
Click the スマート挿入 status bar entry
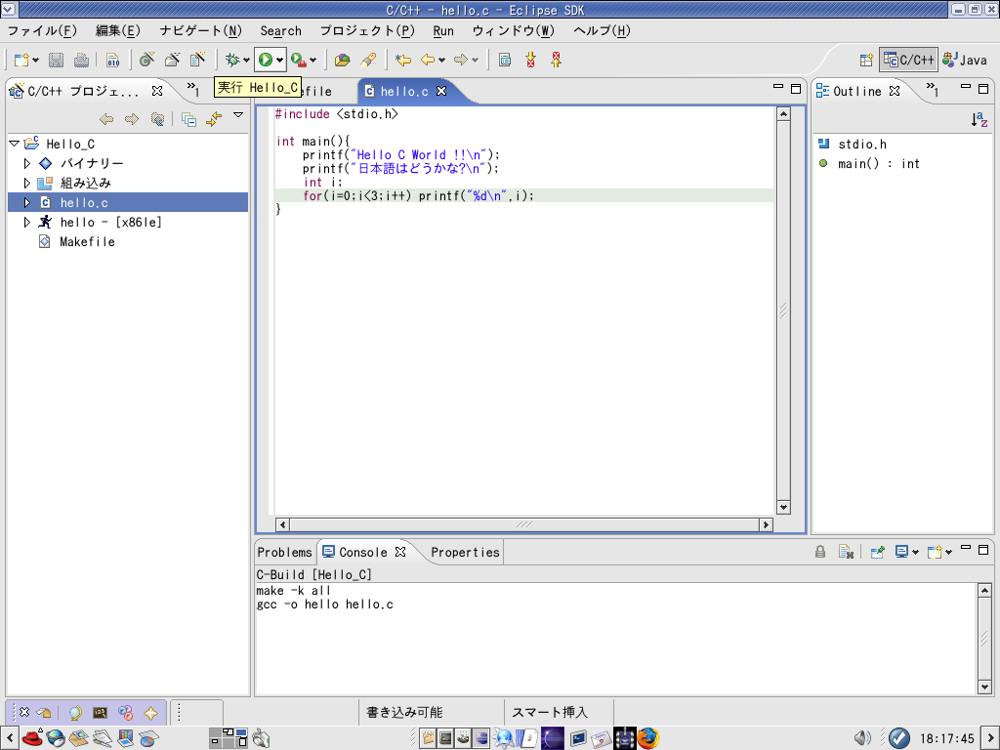pos(550,712)
